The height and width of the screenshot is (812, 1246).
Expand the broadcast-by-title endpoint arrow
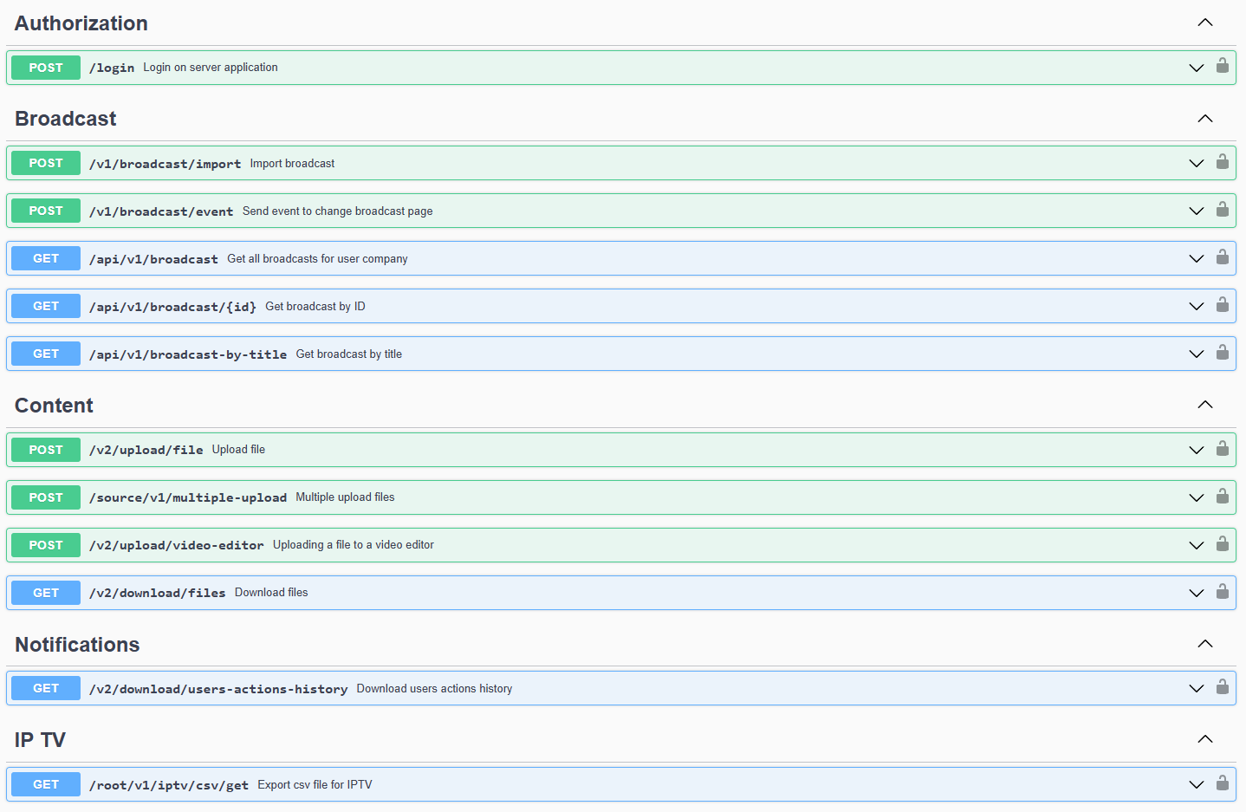[1196, 354]
